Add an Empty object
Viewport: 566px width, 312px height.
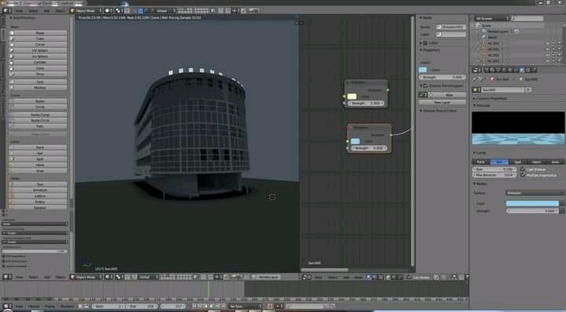click(38, 202)
